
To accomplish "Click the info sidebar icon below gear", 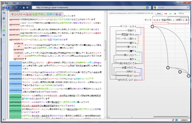I will coord(4,39).
